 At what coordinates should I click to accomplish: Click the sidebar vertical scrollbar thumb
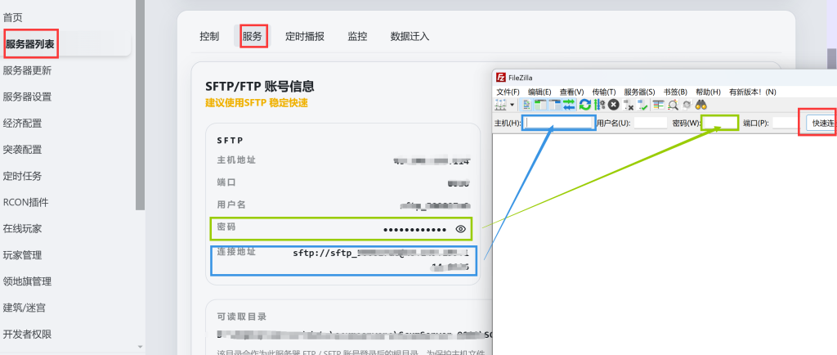(x=141, y=104)
